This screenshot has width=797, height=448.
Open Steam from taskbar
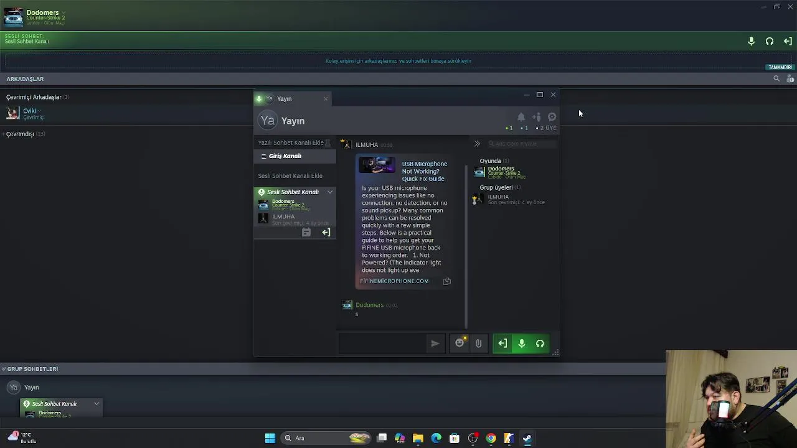point(527,438)
